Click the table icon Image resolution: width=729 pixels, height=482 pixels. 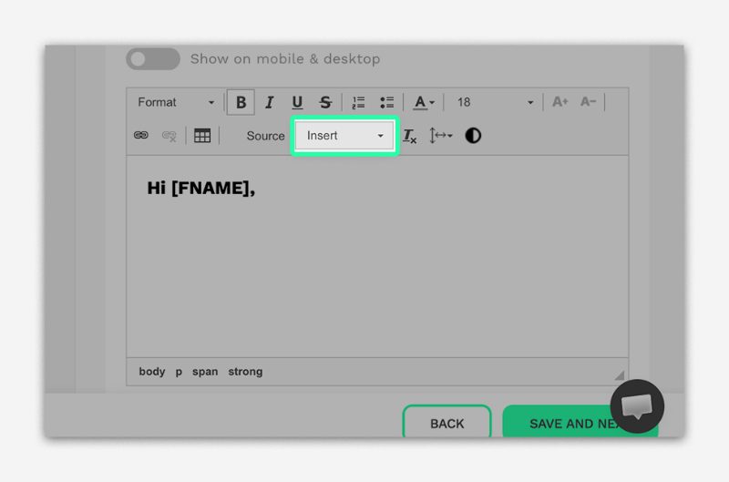point(202,136)
